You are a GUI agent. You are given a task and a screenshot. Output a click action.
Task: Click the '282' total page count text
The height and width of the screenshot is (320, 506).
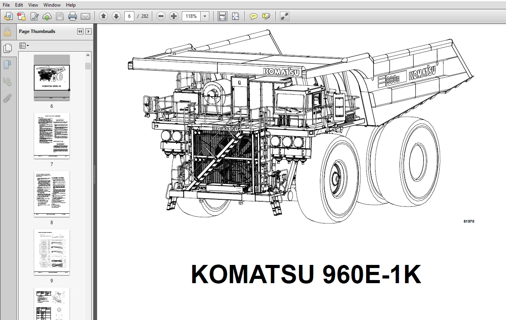(x=145, y=16)
